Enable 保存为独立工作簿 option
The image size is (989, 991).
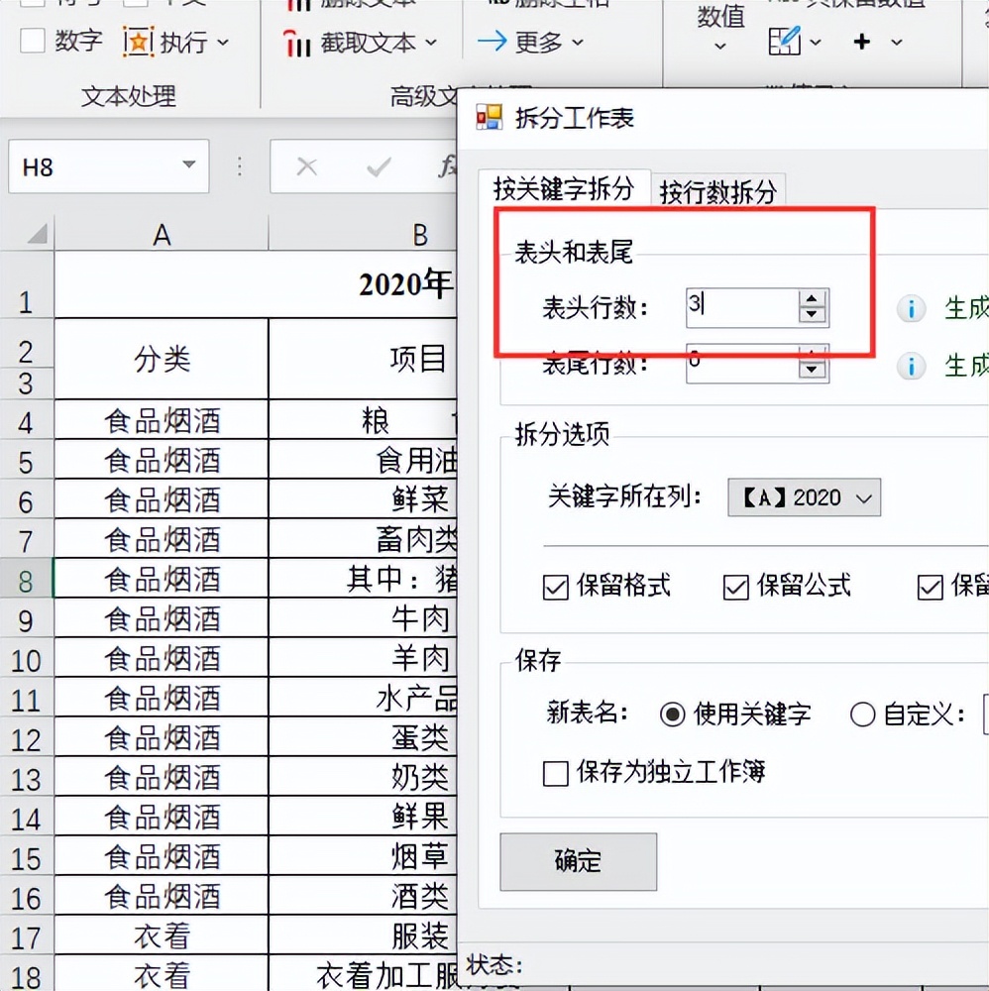pyautogui.click(x=555, y=775)
